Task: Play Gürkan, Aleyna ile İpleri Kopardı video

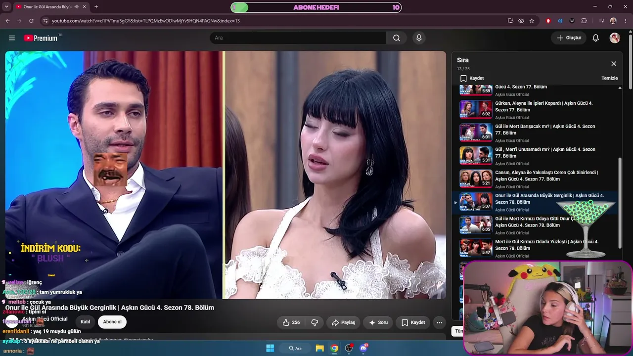Action: tap(536, 110)
